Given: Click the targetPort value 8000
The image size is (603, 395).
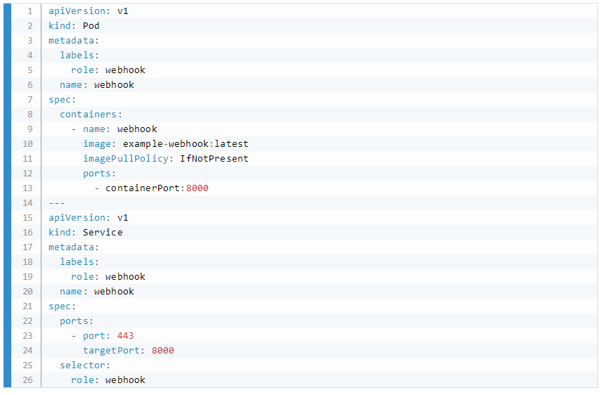Looking at the screenshot, I should coord(162,351).
